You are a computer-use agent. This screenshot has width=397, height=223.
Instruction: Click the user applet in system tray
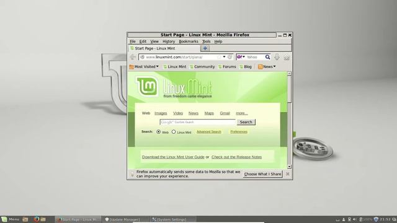(344, 219)
